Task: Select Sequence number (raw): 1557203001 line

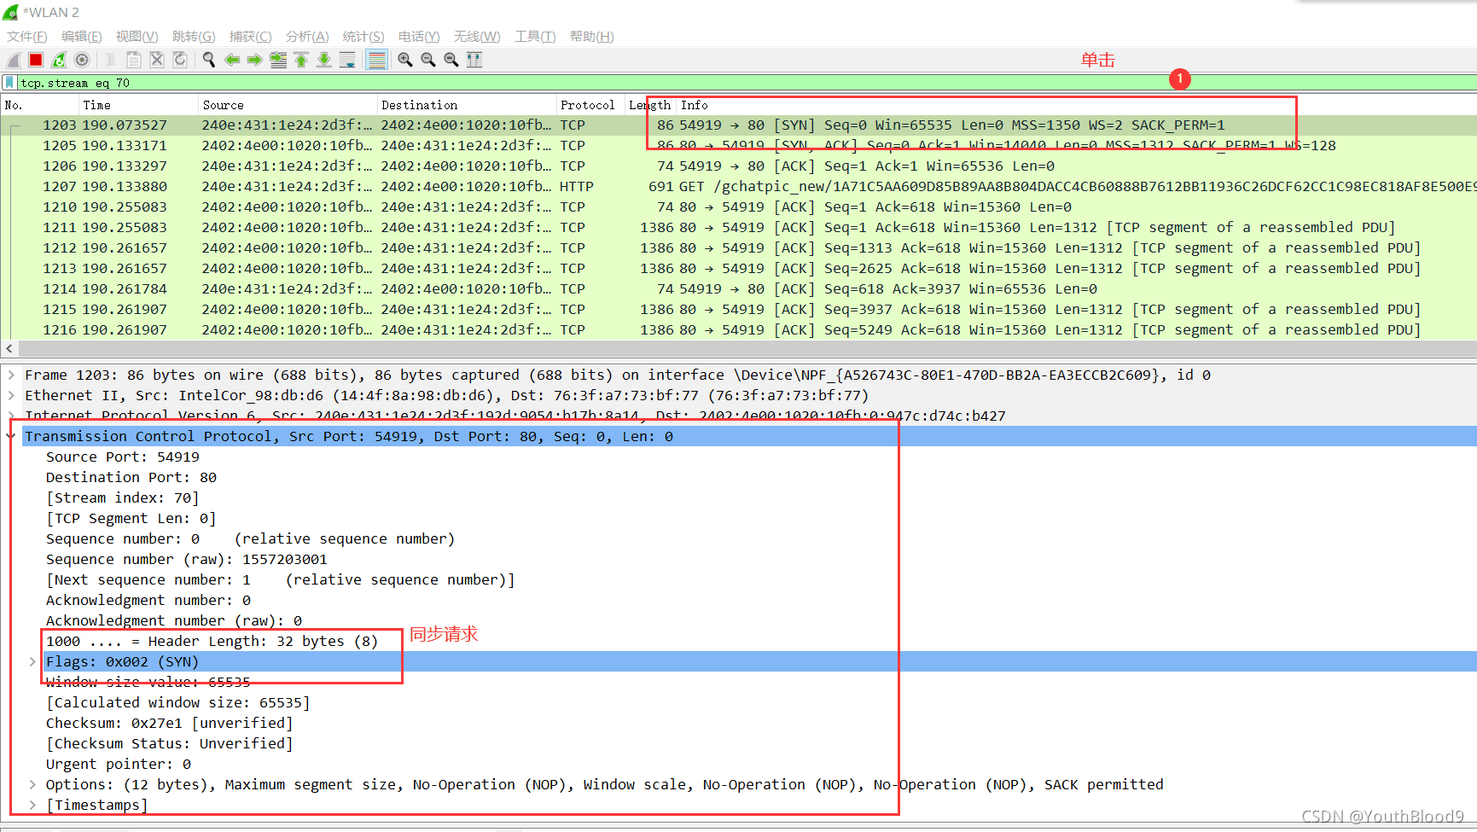Action: coord(187,559)
